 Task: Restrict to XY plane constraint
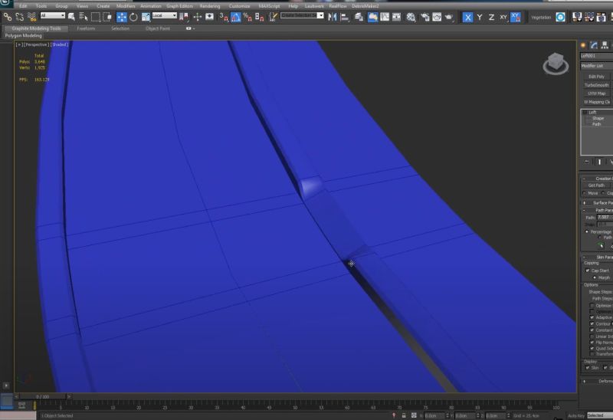click(503, 17)
